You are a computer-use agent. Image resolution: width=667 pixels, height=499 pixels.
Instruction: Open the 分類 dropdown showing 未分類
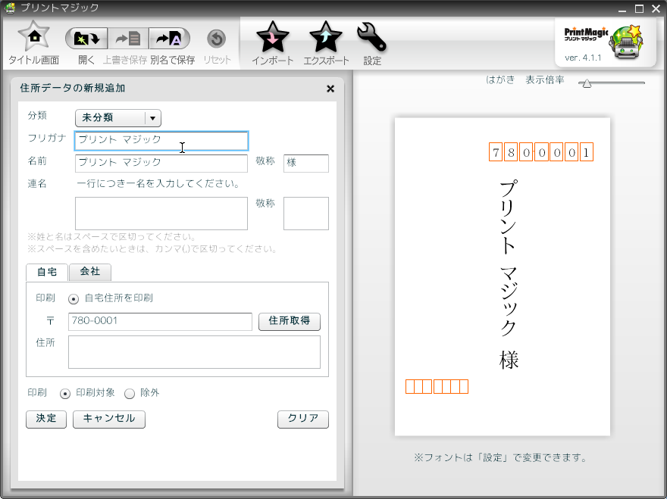click(x=118, y=118)
